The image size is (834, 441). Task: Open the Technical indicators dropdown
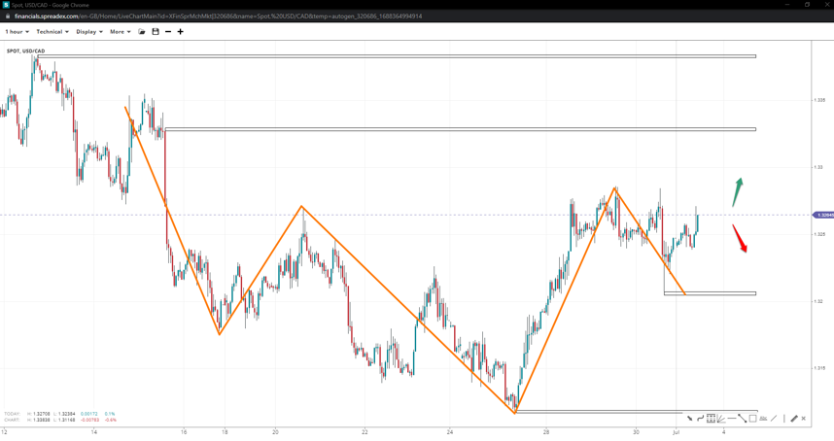(52, 32)
